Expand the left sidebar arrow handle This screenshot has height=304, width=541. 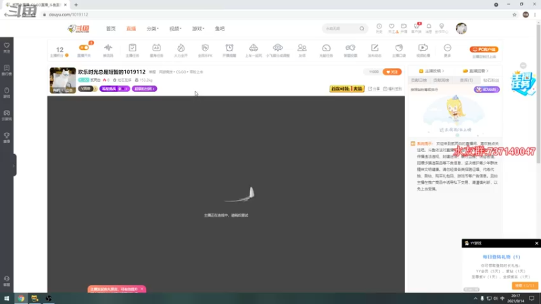14,166
